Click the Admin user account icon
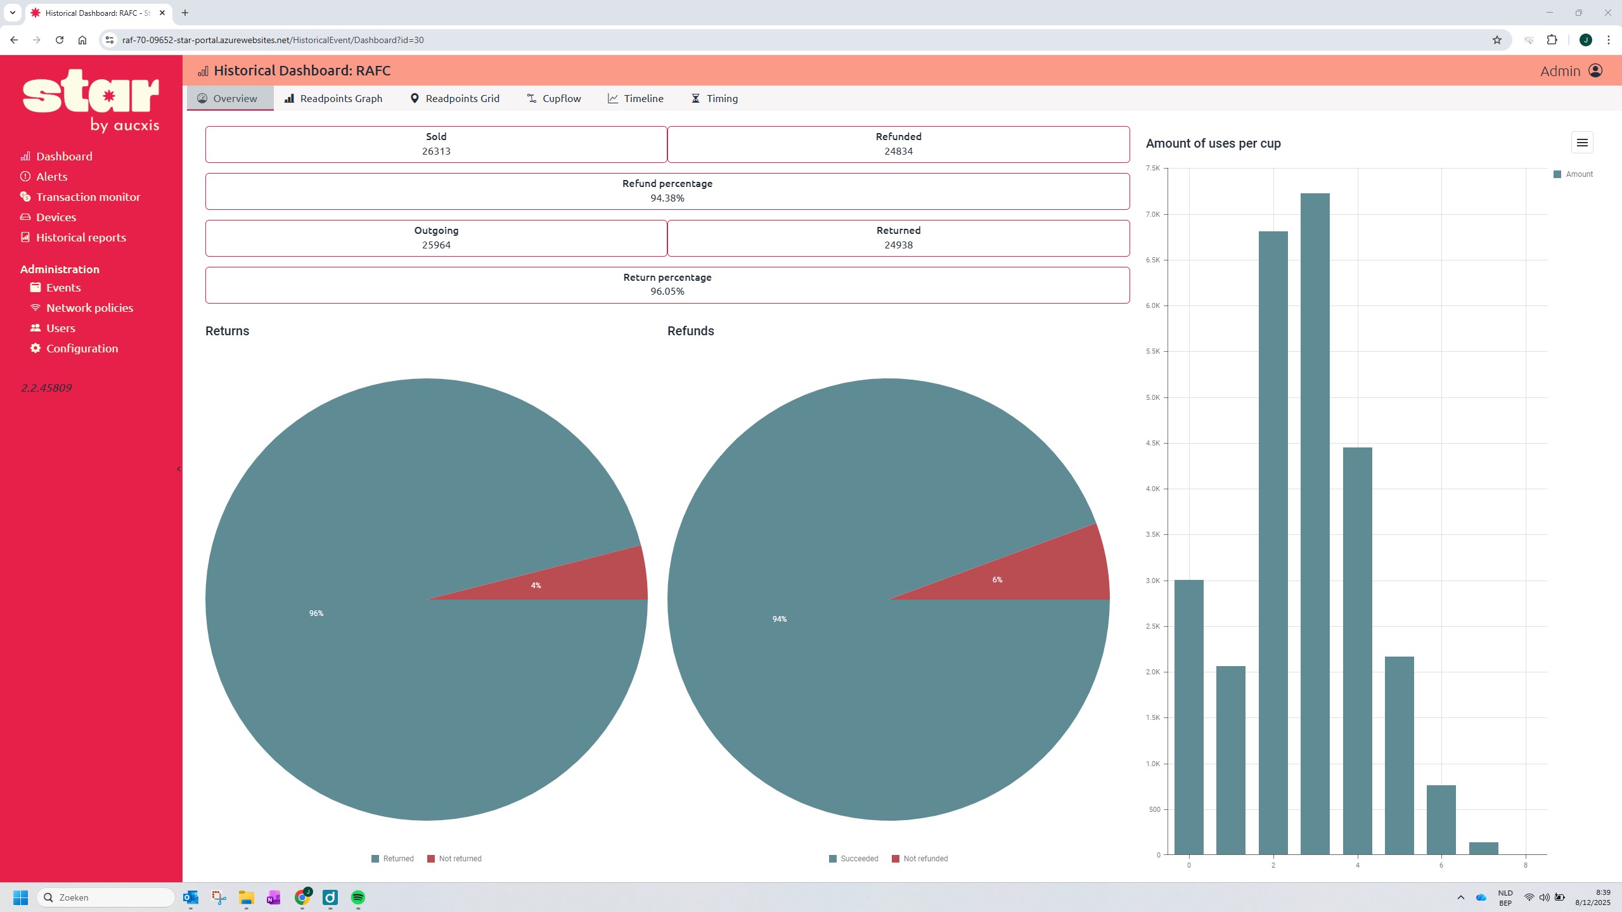 coord(1595,71)
